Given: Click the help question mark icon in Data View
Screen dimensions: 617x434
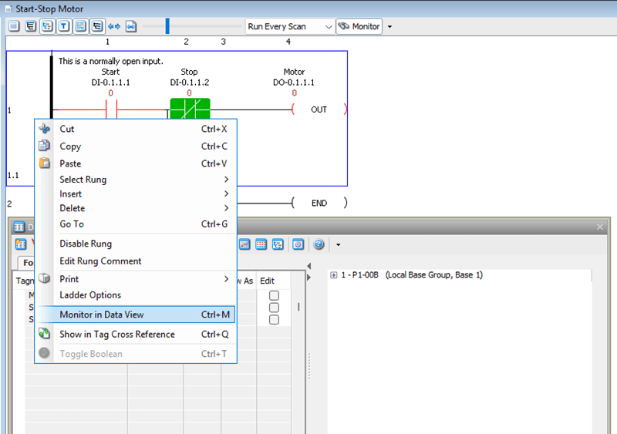Looking at the screenshot, I should (x=318, y=244).
